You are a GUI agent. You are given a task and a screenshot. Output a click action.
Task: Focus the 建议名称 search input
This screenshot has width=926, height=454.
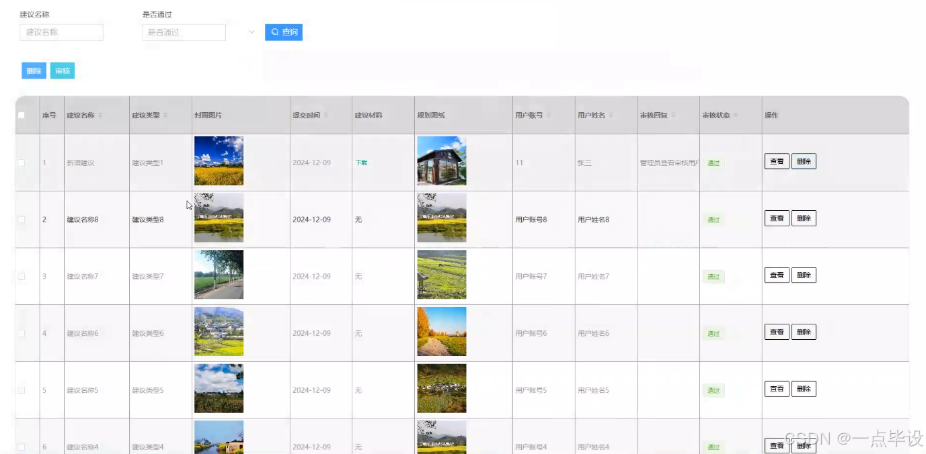pyautogui.click(x=62, y=32)
